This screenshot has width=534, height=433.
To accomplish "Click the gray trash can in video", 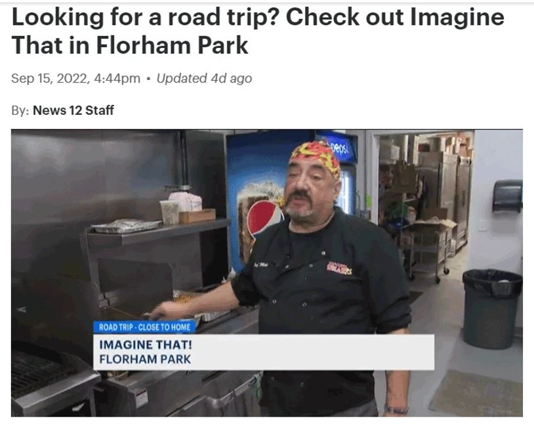I will [492, 308].
